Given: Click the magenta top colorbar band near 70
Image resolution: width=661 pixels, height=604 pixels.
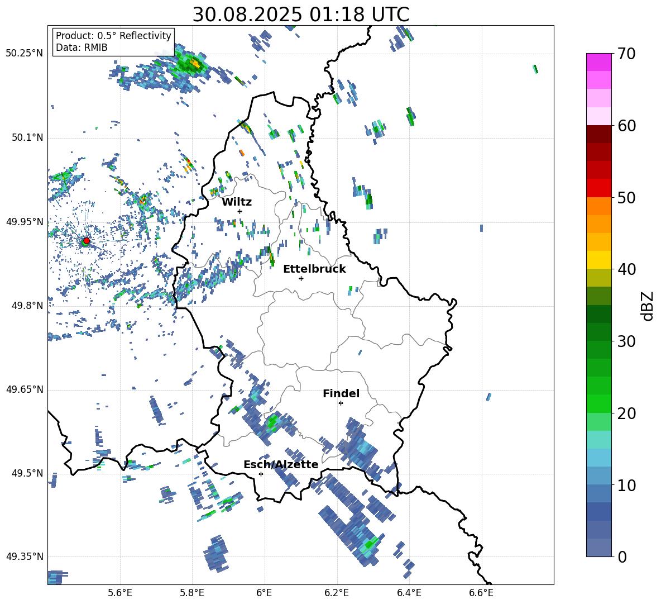Looking at the screenshot, I should point(598,62).
